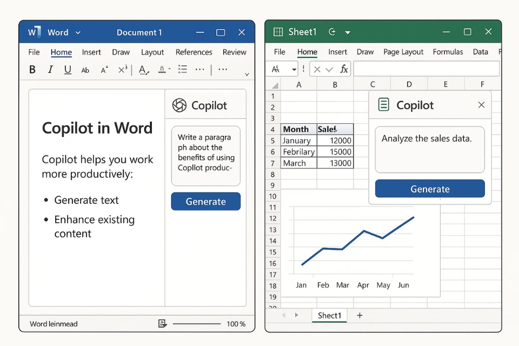This screenshot has height=346, width=519.
Task: Click the Excel grid icon in the title bar
Action: (x=278, y=32)
